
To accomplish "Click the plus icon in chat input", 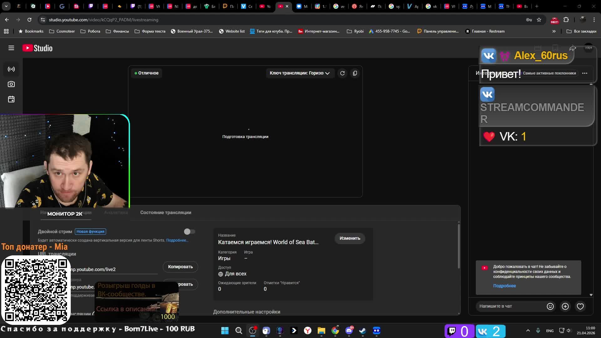I will pos(565,306).
